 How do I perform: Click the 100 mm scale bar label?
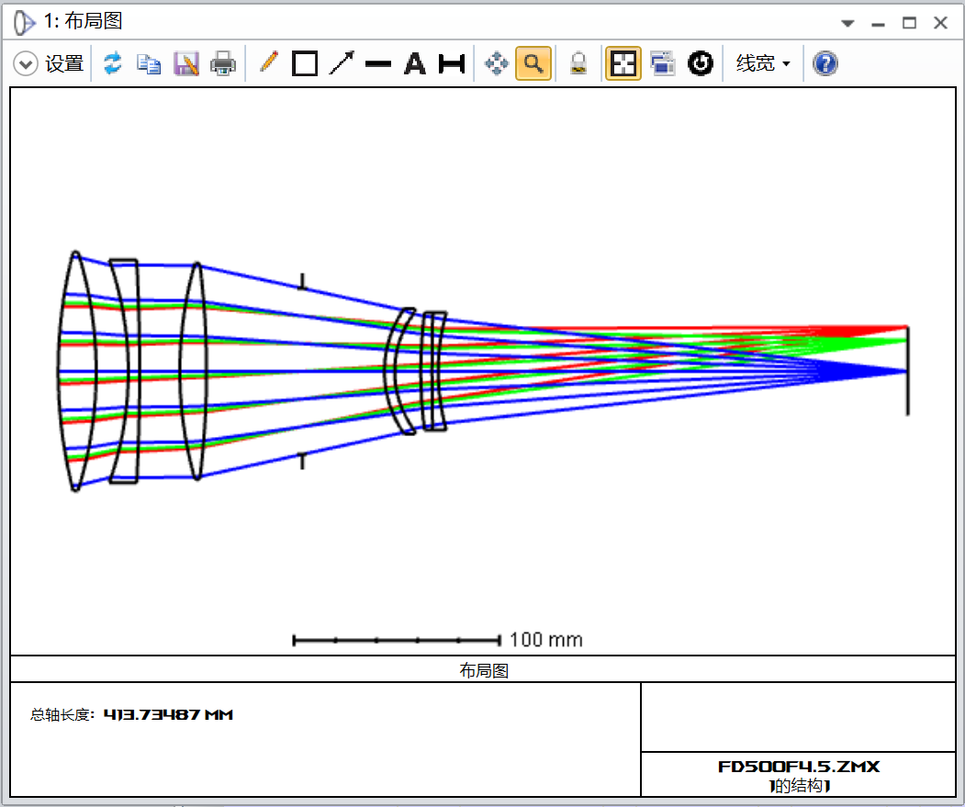tap(546, 640)
